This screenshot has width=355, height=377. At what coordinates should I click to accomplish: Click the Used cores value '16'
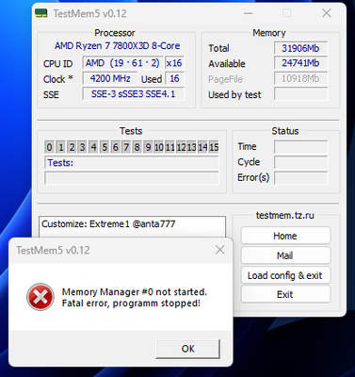click(174, 78)
